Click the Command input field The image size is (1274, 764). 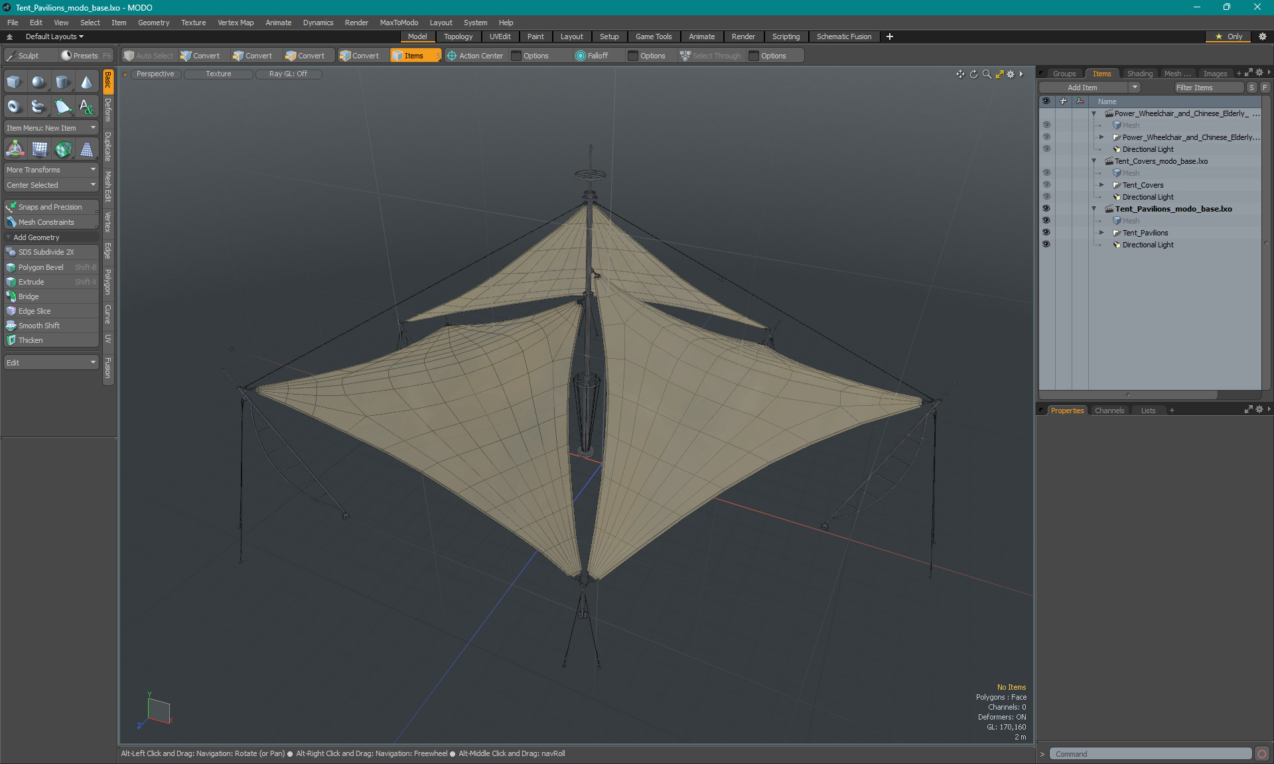[1150, 754]
